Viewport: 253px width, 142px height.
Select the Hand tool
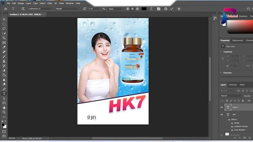(4, 108)
